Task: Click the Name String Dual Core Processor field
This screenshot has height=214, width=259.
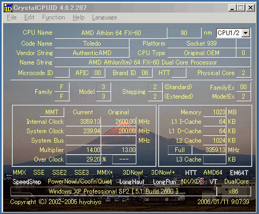Action: pyautogui.click(x=153, y=62)
